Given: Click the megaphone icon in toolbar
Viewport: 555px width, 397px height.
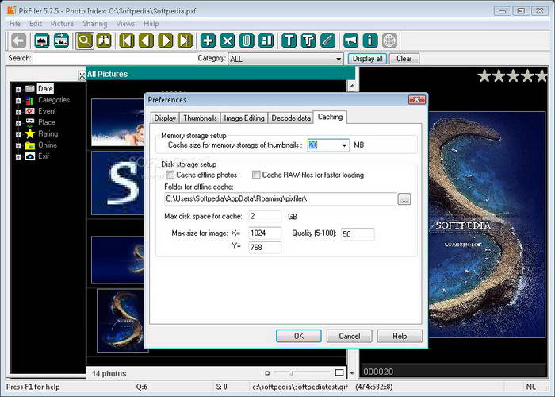Looking at the screenshot, I should (x=350, y=40).
